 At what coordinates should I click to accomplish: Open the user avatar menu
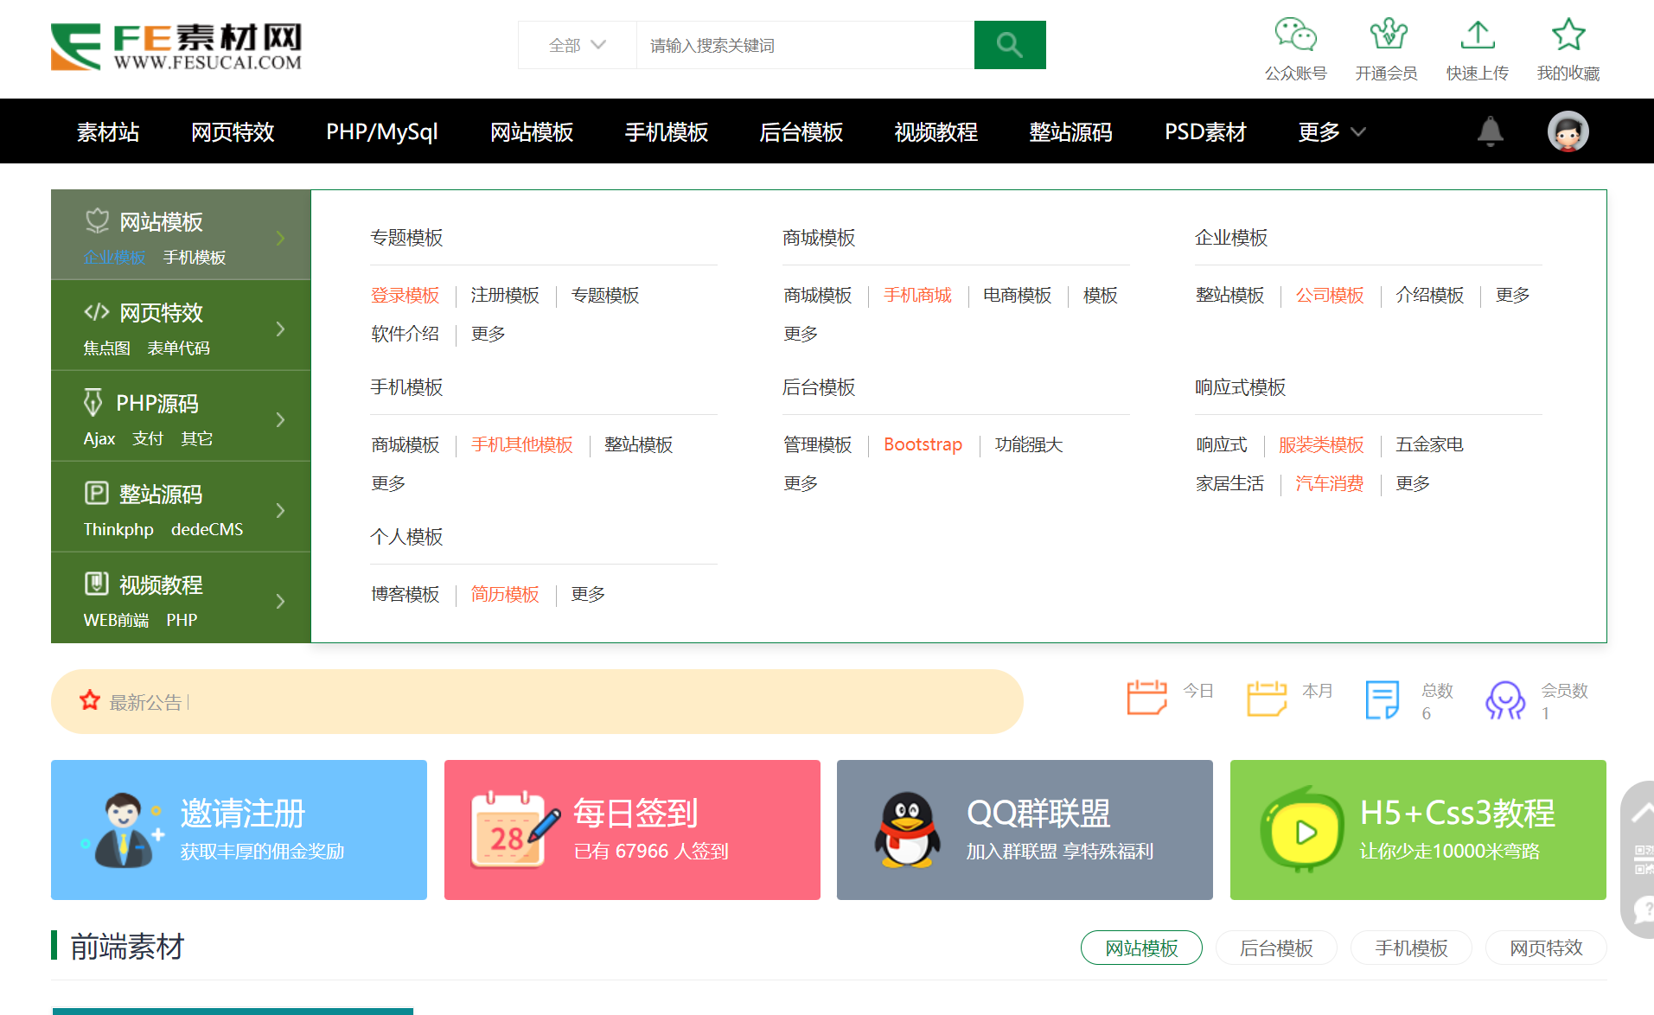tap(1568, 131)
